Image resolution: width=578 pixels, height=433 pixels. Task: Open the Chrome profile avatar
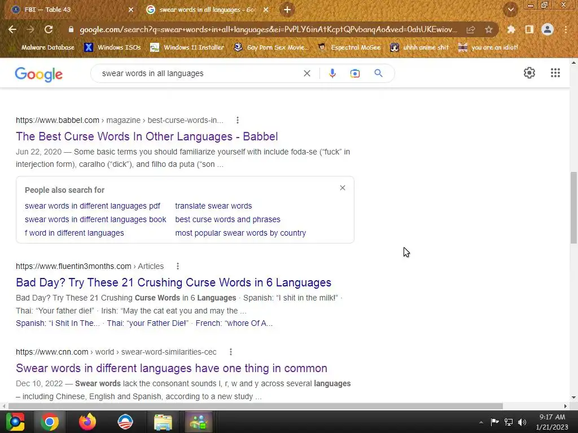coord(547,29)
